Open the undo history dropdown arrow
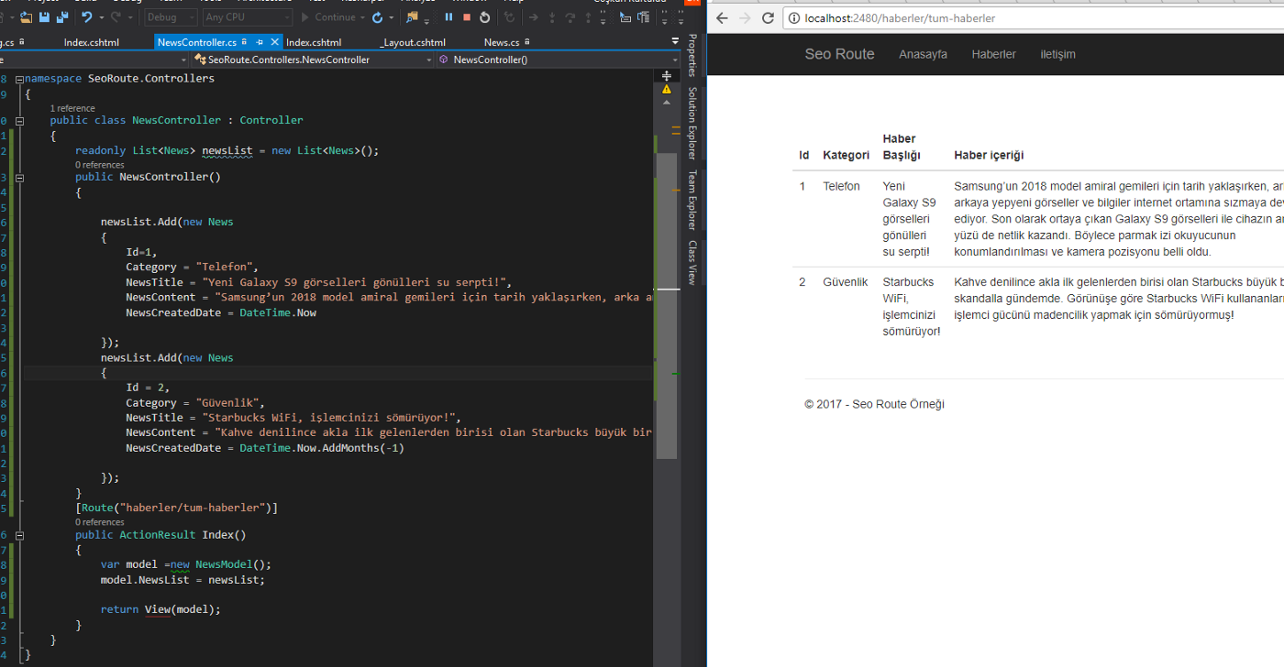 (x=101, y=17)
